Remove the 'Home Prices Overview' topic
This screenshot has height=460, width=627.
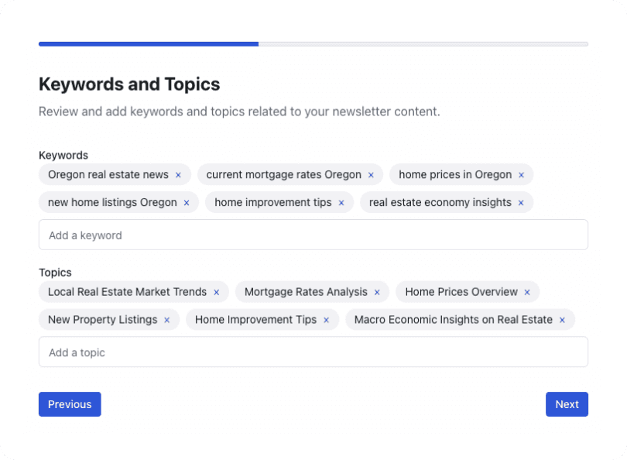pos(527,293)
